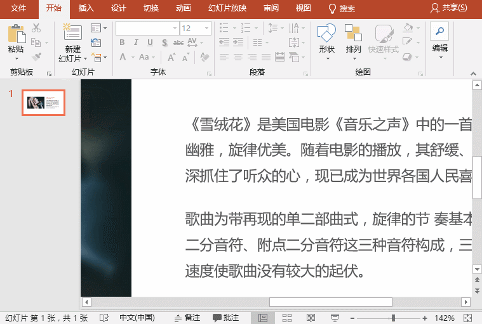
Task: Click the zoom slider in status bar
Action: [x=394, y=318]
